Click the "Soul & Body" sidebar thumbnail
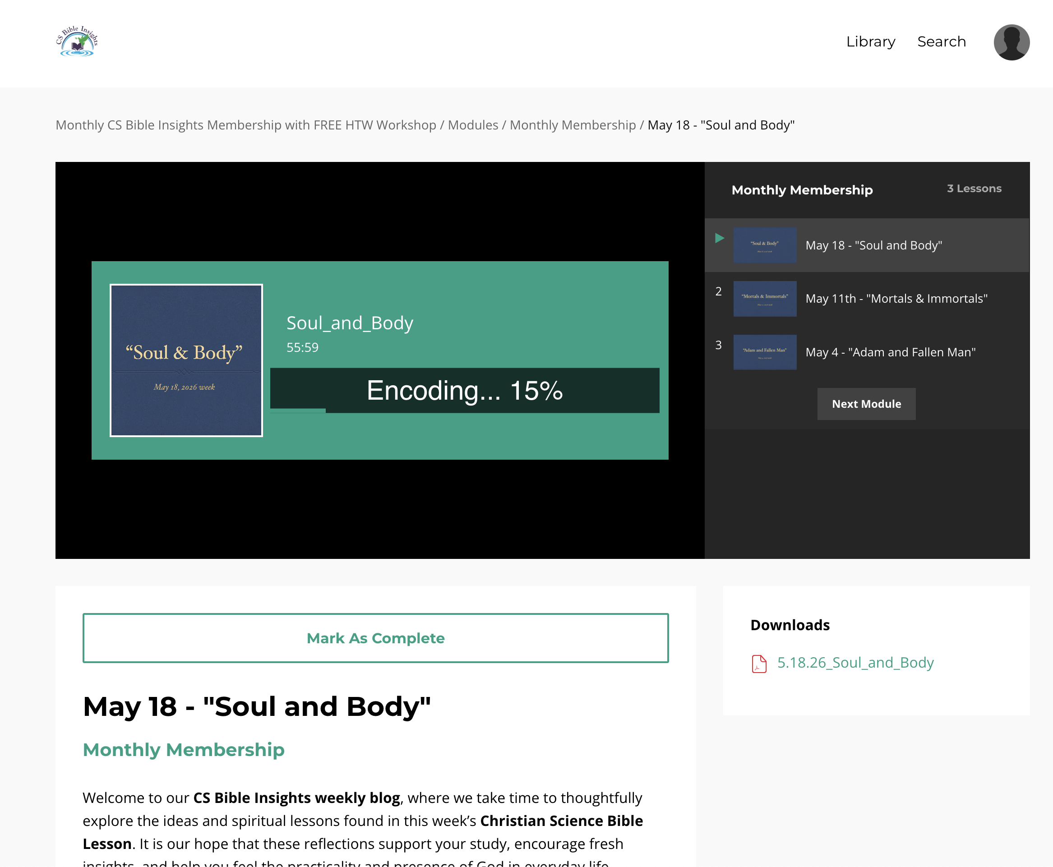This screenshot has height=867, width=1053. point(765,245)
